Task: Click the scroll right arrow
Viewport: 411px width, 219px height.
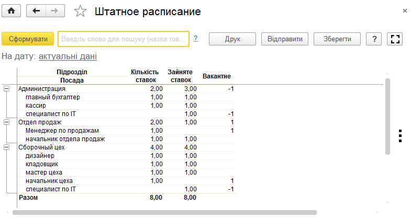Action: [x=377, y=212]
